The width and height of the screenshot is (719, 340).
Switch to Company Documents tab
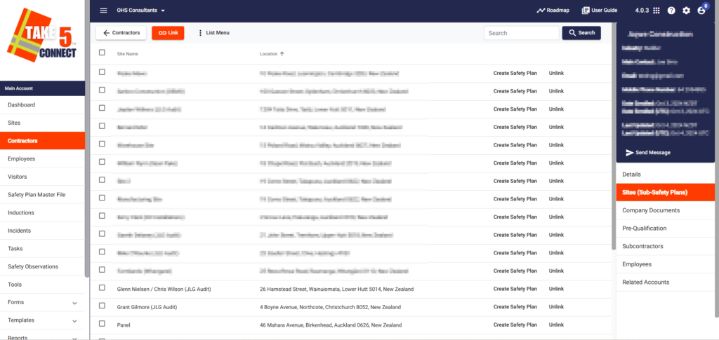pyautogui.click(x=666, y=210)
